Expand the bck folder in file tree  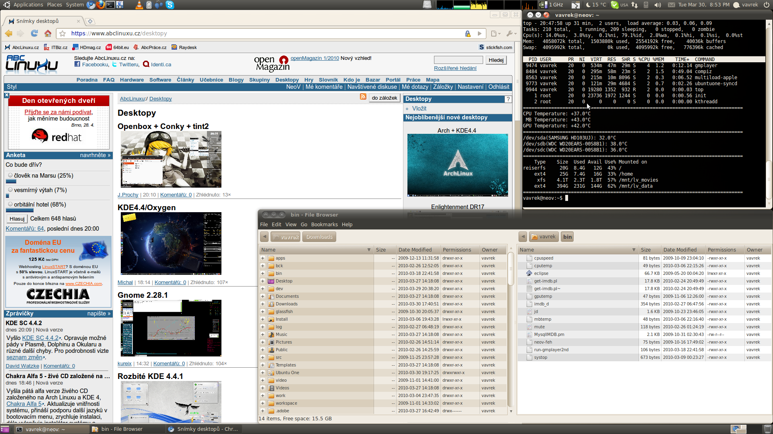tap(263, 266)
